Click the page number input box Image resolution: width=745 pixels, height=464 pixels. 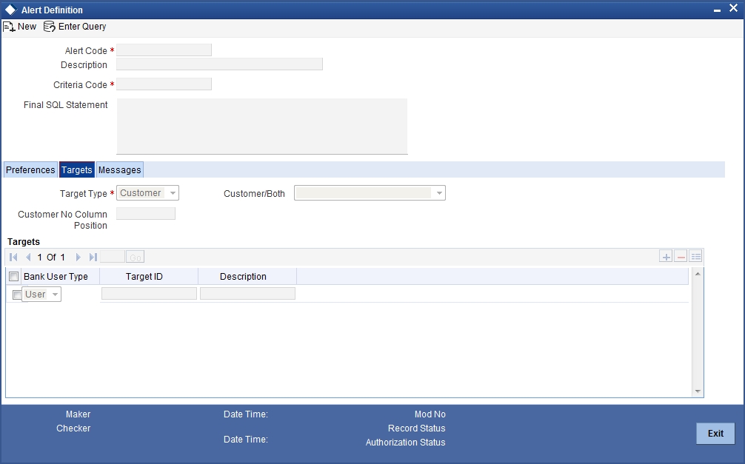pos(113,257)
